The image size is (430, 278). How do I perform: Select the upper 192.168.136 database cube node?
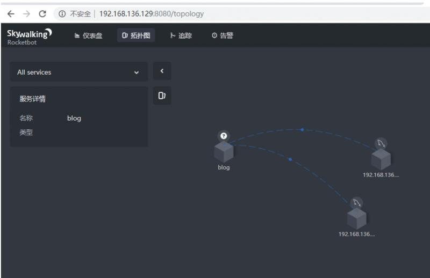pyautogui.click(x=381, y=160)
